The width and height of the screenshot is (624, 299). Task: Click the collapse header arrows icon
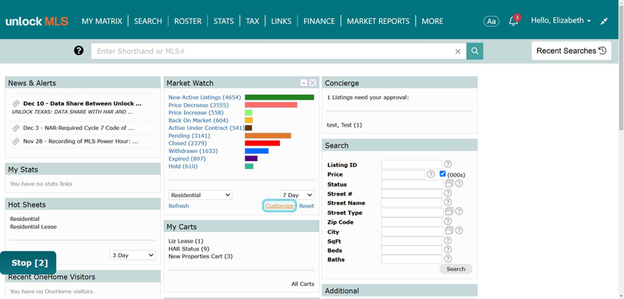604,21
